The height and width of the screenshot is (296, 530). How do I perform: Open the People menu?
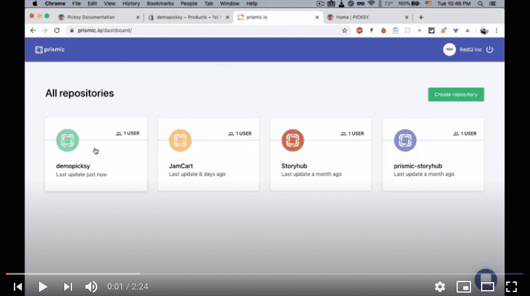[x=189, y=3]
